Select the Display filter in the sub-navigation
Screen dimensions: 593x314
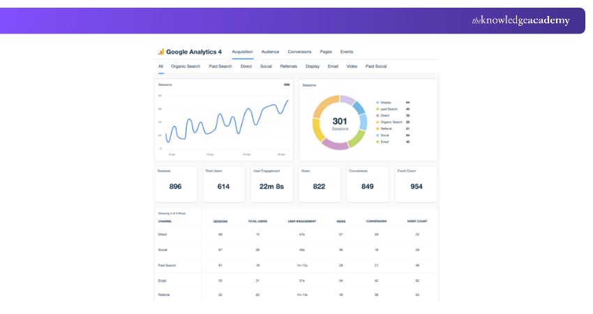[x=313, y=66]
